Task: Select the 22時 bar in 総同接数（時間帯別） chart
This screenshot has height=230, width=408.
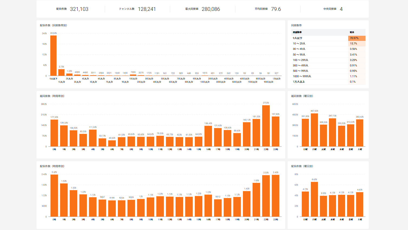Action: pyautogui.click(x=266, y=126)
